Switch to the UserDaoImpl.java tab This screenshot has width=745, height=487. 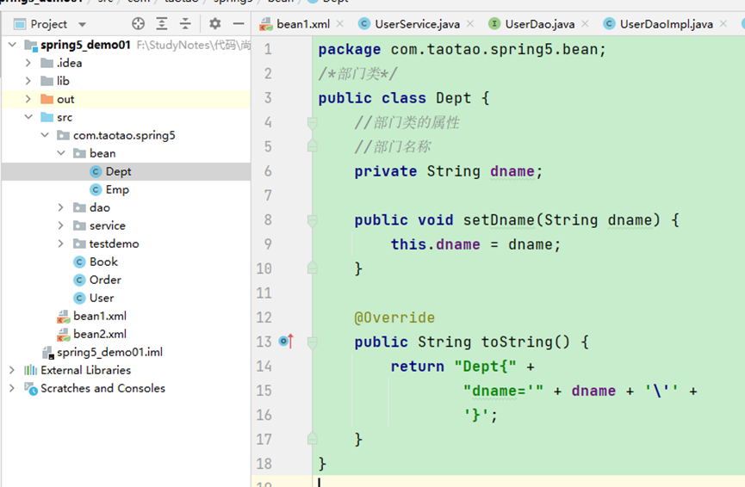pos(666,24)
